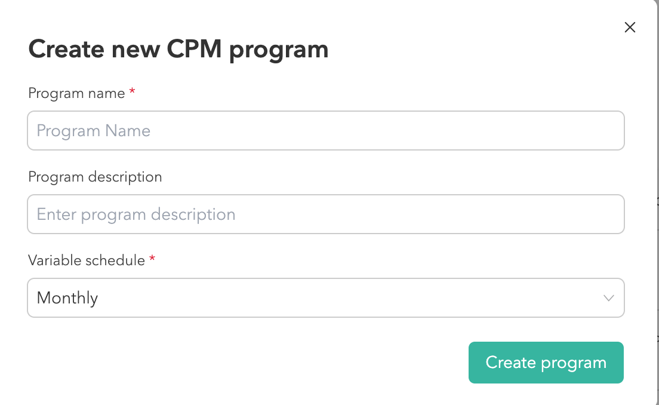Viewport: 659px width, 405px height.
Task: Select the "Program Name" placeholder text box
Action: [x=325, y=130]
